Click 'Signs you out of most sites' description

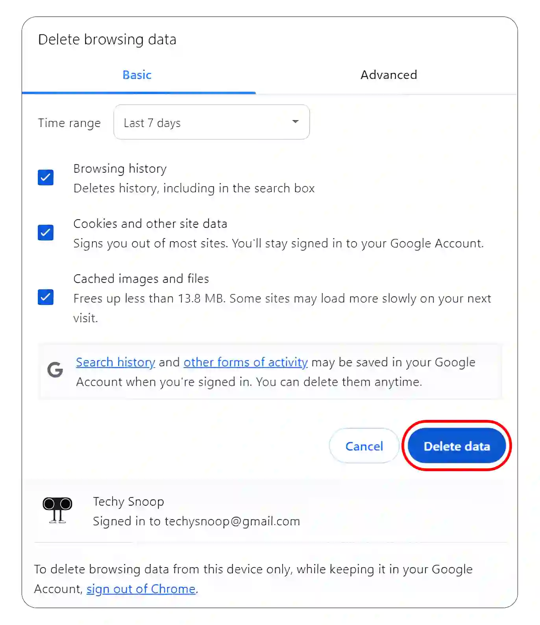(279, 243)
